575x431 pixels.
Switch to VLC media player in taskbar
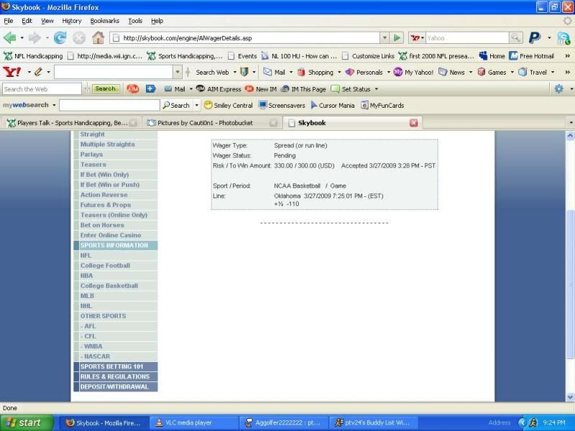[194, 422]
